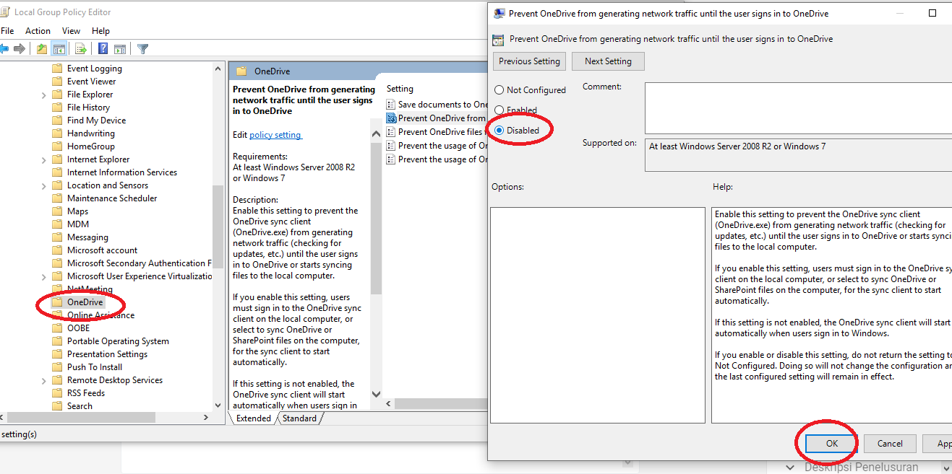Expand Microsoft User Experience Virtualization node

(44, 276)
